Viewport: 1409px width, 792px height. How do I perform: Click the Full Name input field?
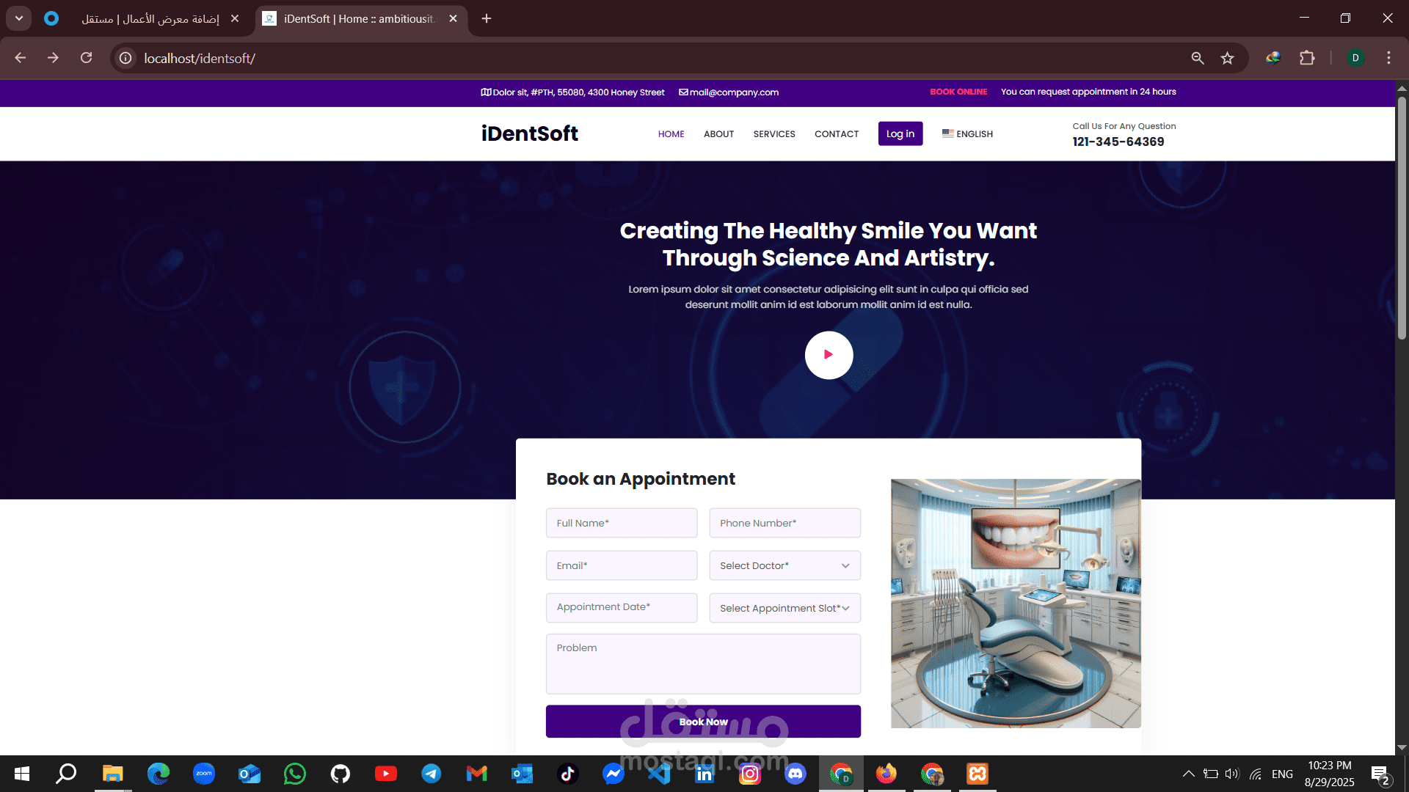click(x=621, y=523)
